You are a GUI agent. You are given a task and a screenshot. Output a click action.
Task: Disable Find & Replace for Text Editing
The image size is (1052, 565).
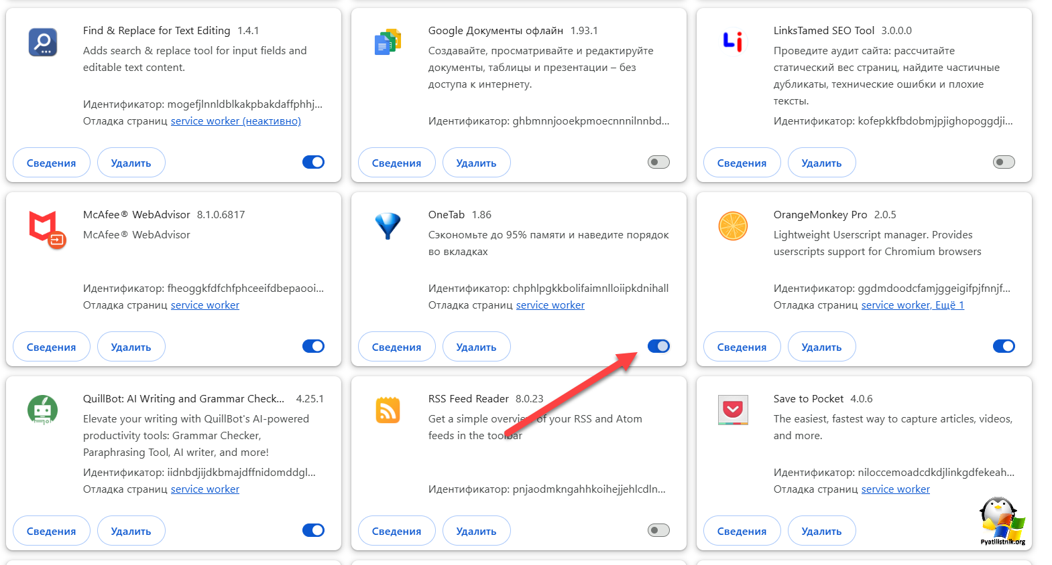313,162
